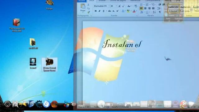Screen dimensions: 199x112
Task: Click the numbered list icon
Action: (x=147, y=5)
